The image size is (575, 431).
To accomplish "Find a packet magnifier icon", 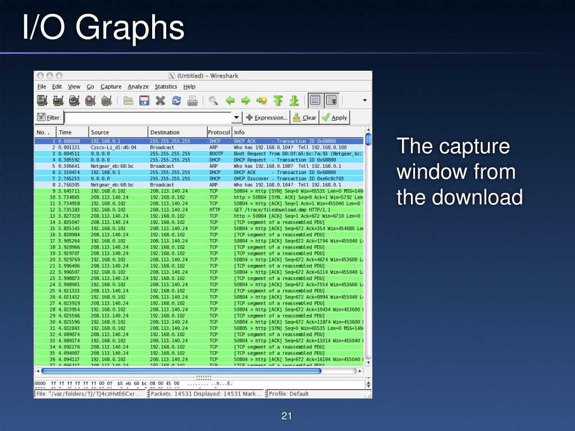I will pyautogui.click(x=213, y=100).
